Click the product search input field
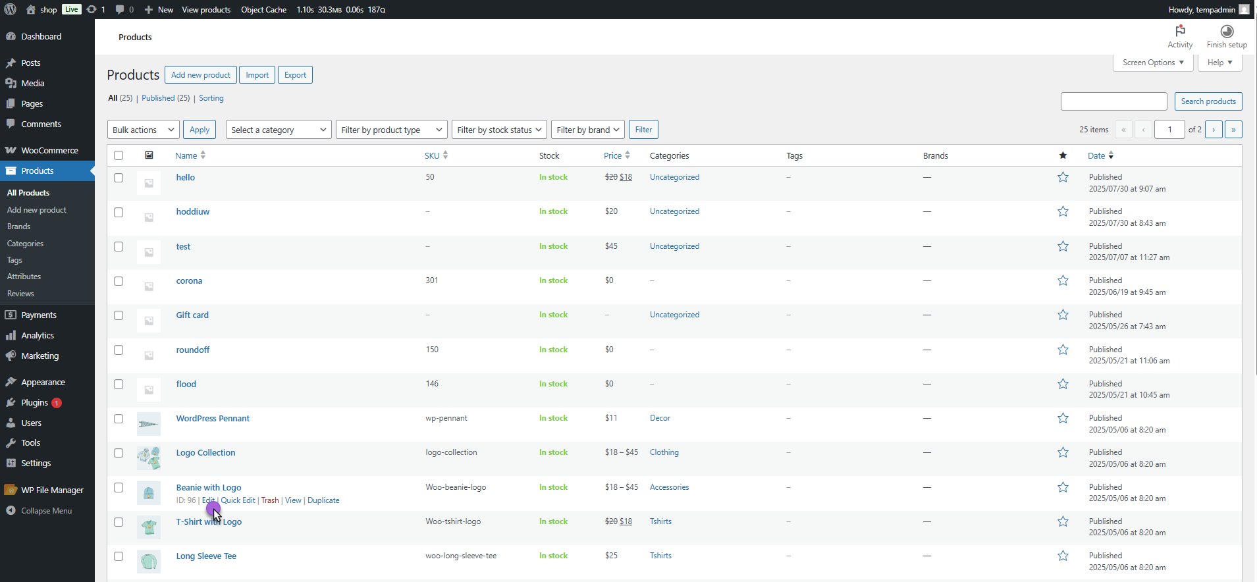This screenshot has width=1257, height=582. click(x=1114, y=101)
